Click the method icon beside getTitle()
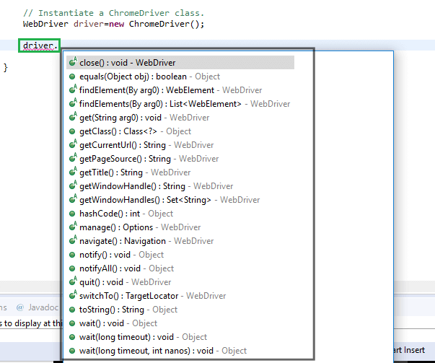 (73, 172)
